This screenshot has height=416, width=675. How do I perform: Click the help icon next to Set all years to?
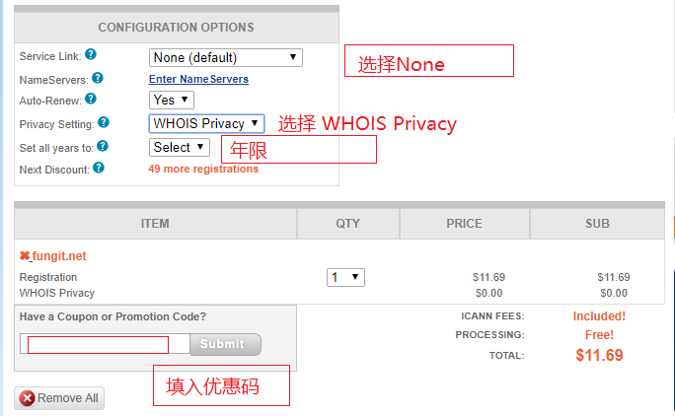point(103,146)
